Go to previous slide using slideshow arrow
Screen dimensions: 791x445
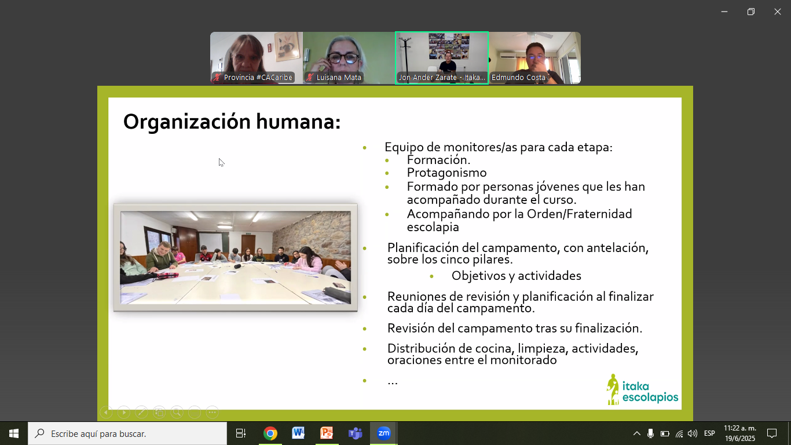pyautogui.click(x=106, y=412)
